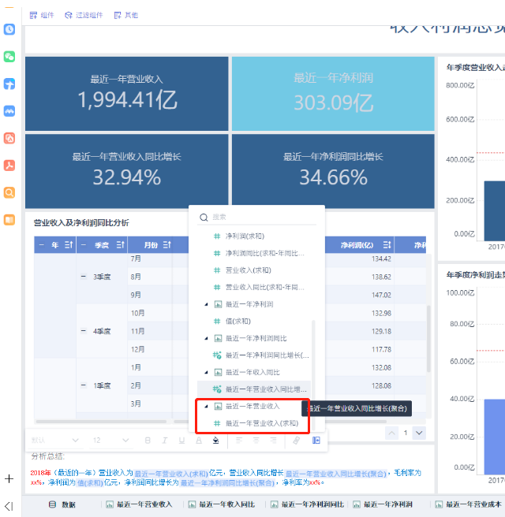Collapse the 最近一年收入同比 group arrow
Screen dimensions: 505x517
pos(206,372)
